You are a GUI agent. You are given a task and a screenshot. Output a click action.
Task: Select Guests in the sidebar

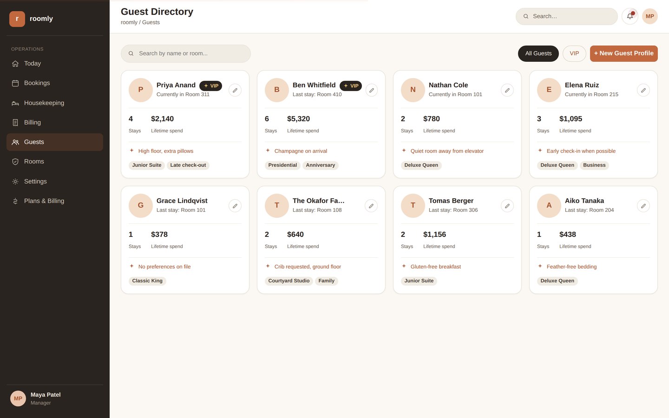click(55, 142)
